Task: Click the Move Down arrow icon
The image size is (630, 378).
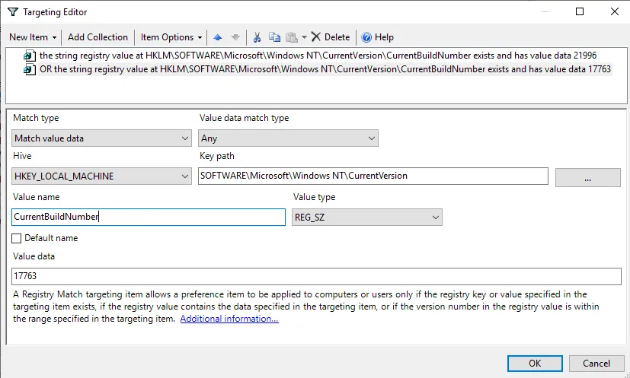Action: coord(235,37)
